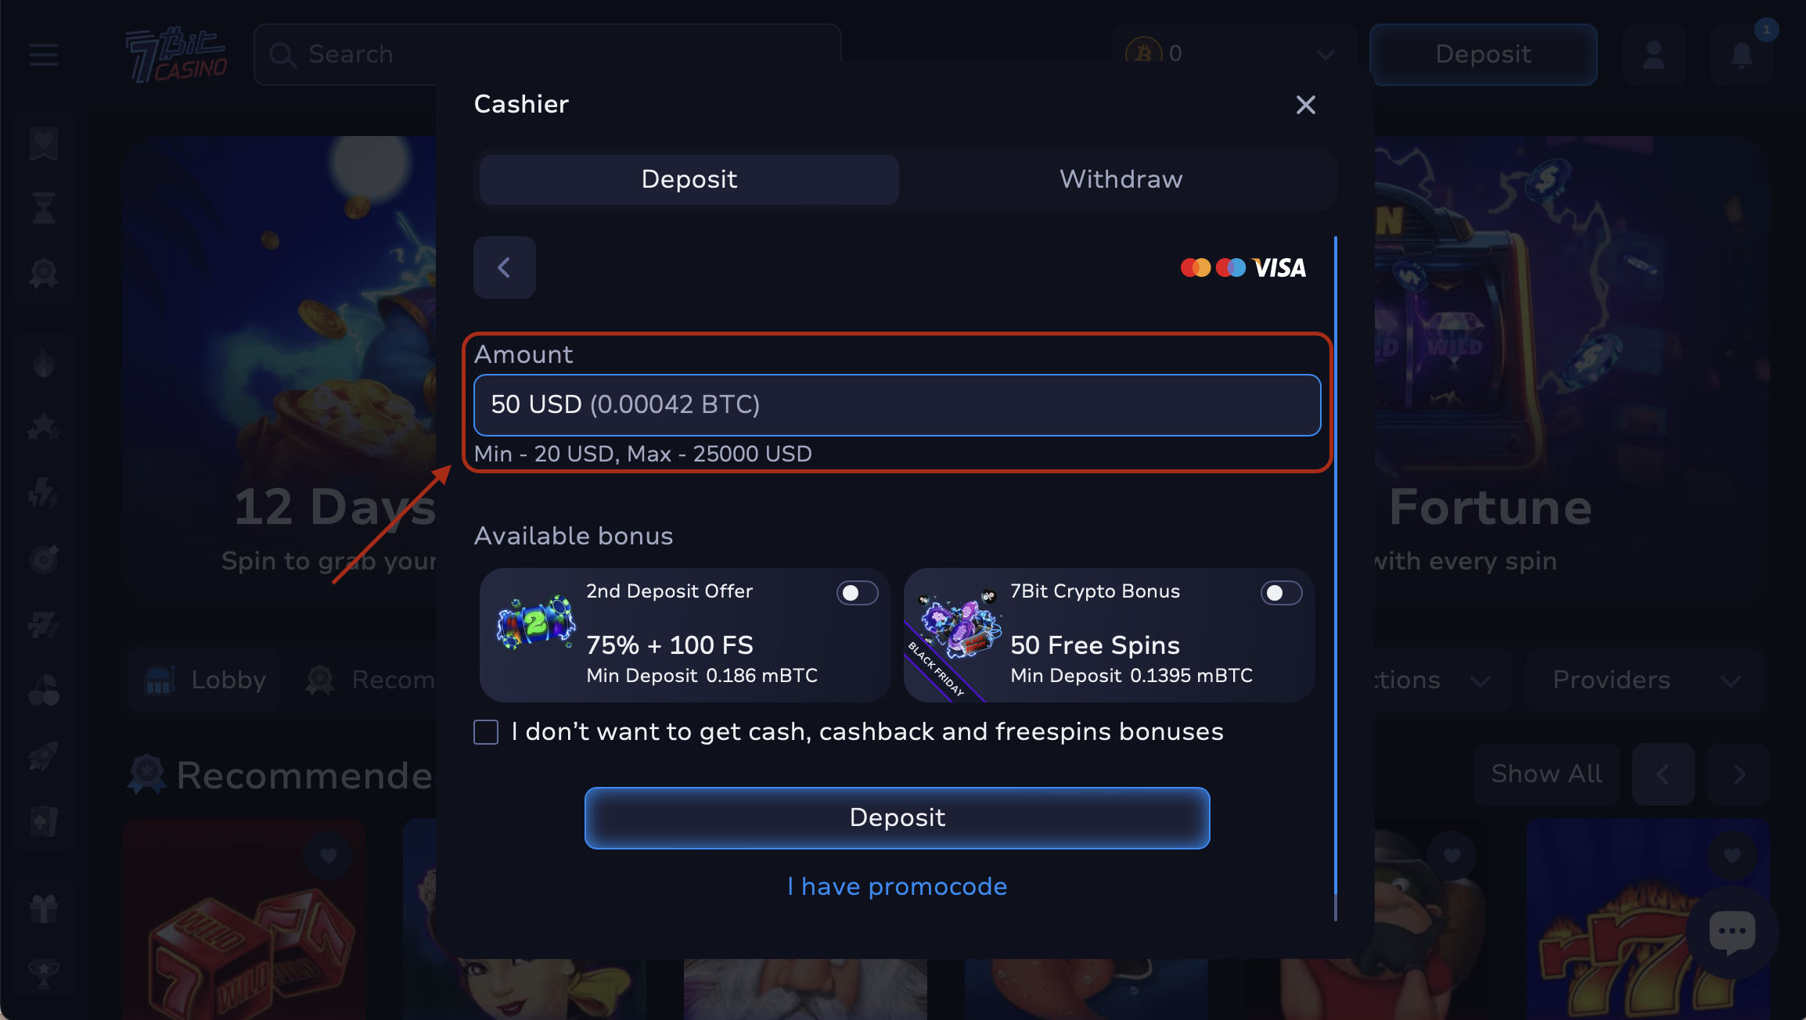Click the back arrow in Cashier
The height and width of the screenshot is (1020, 1806).
click(504, 268)
